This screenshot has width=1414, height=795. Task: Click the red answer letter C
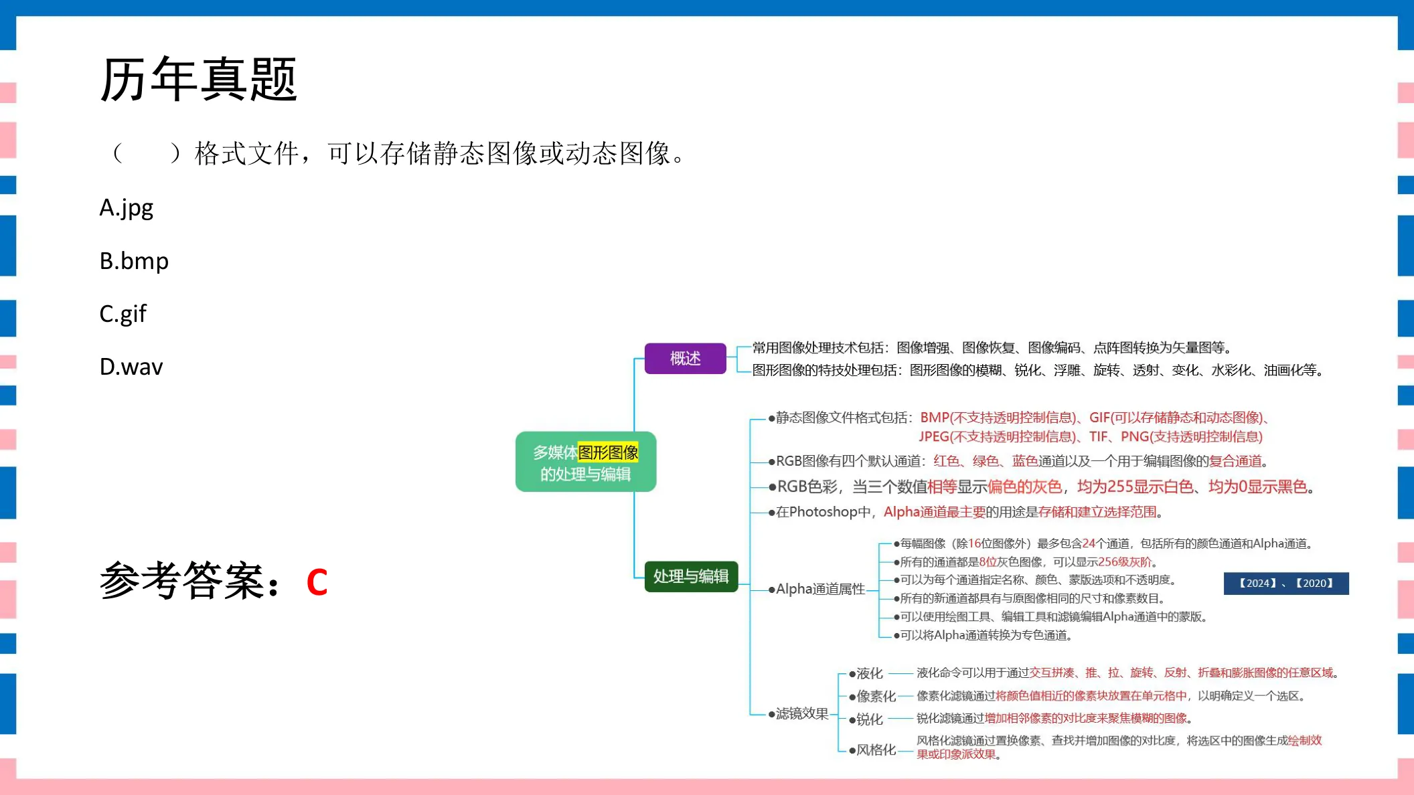tap(317, 582)
